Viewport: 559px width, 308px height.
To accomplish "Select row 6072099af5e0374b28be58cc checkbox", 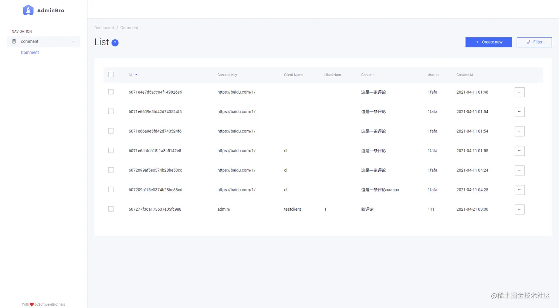I will point(111,170).
